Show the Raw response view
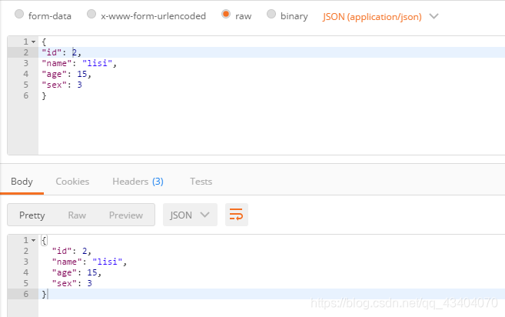505x317 pixels. 77,215
